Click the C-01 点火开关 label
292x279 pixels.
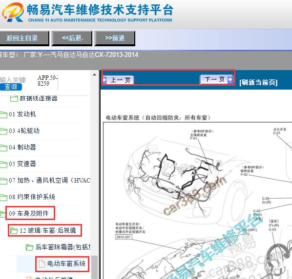coord(279,131)
